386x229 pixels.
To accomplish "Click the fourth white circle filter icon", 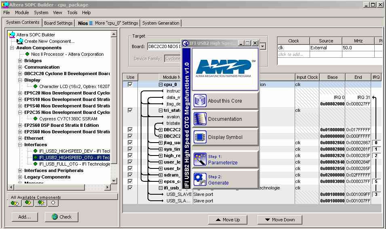I will [53, 203].
